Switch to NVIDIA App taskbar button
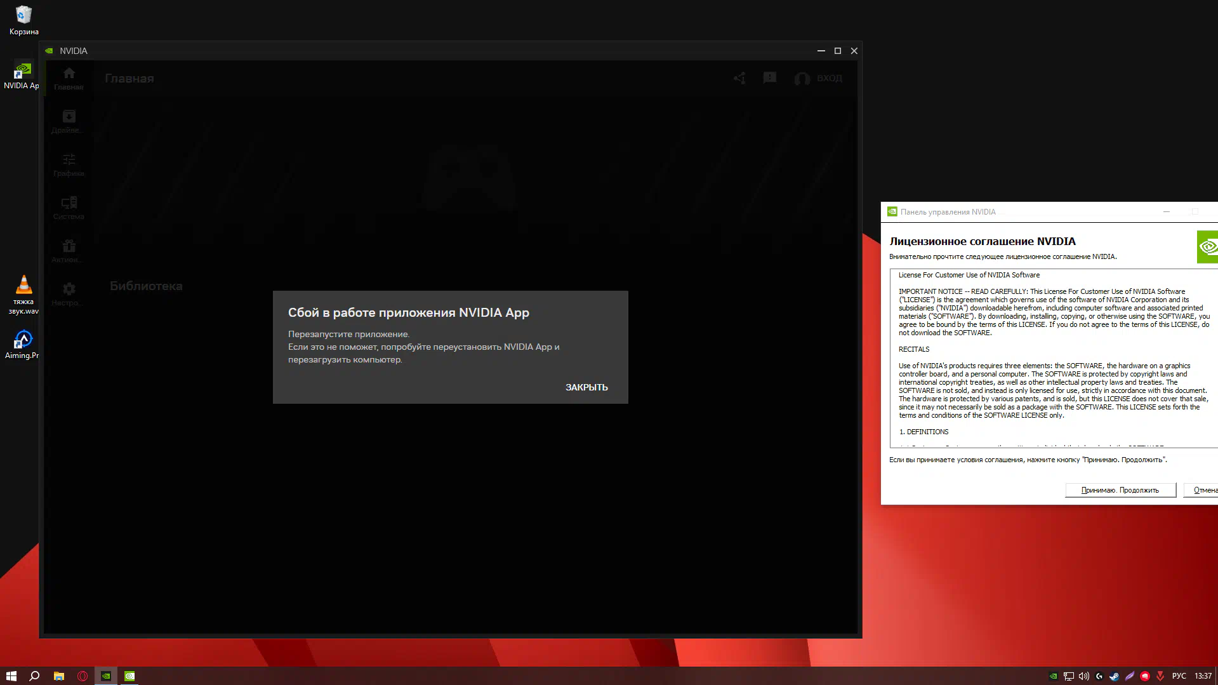This screenshot has width=1218, height=685. (x=106, y=676)
